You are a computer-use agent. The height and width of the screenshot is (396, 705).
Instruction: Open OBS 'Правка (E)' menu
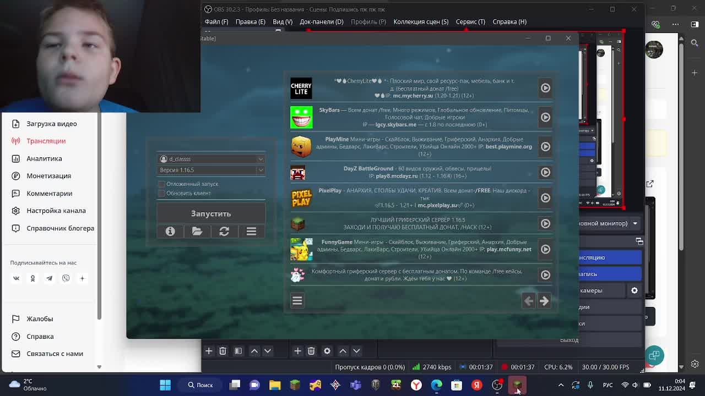251,22
